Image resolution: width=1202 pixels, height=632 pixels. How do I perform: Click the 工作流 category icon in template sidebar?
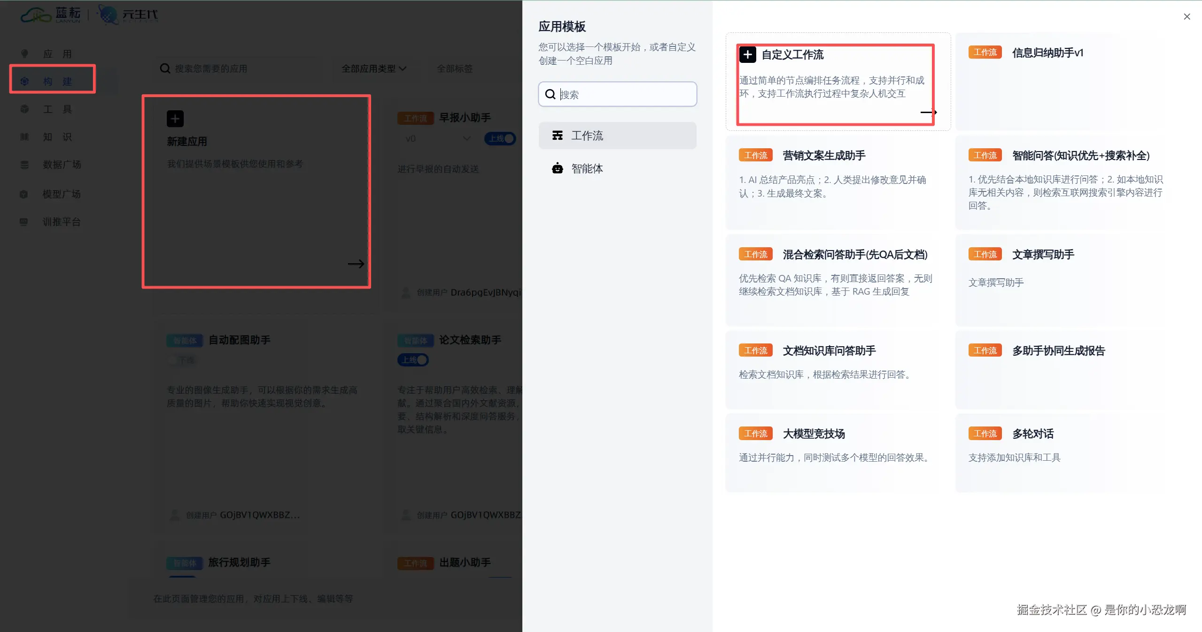[x=558, y=136]
